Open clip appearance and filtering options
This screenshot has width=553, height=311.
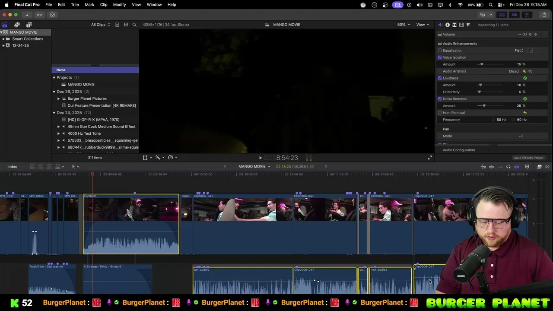[x=126, y=25]
